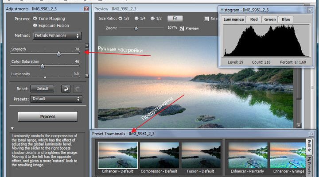Click the Strength slider handle
Viewport: 319px width, 177px height.
point(59,54)
